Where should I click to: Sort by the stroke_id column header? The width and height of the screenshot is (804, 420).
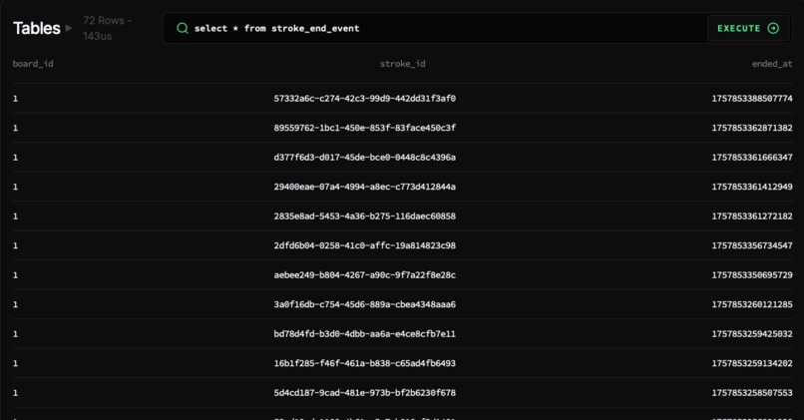click(403, 64)
